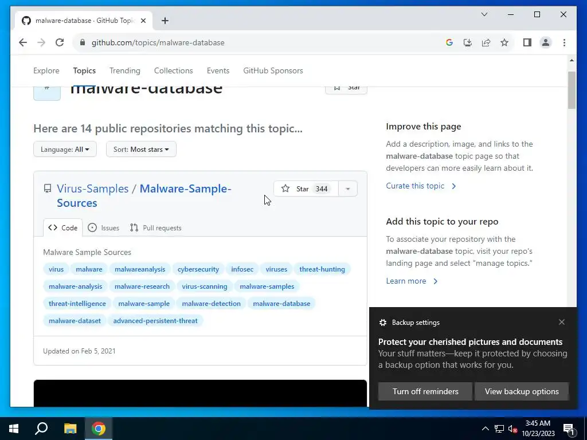The width and height of the screenshot is (587, 440).
Task: Click View backup options button
Action: [522, 391]
